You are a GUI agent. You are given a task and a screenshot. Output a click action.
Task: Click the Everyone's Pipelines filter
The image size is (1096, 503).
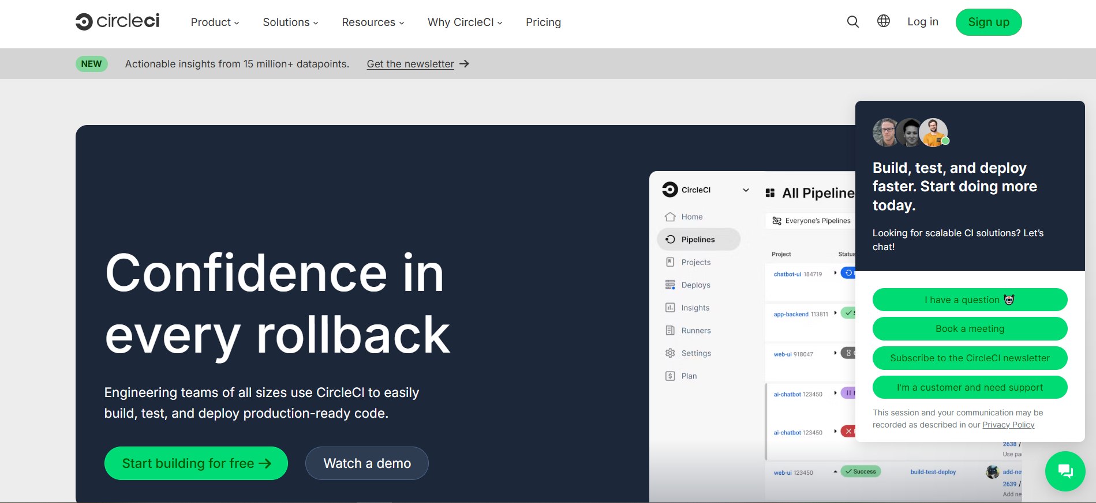coord(811,221)
